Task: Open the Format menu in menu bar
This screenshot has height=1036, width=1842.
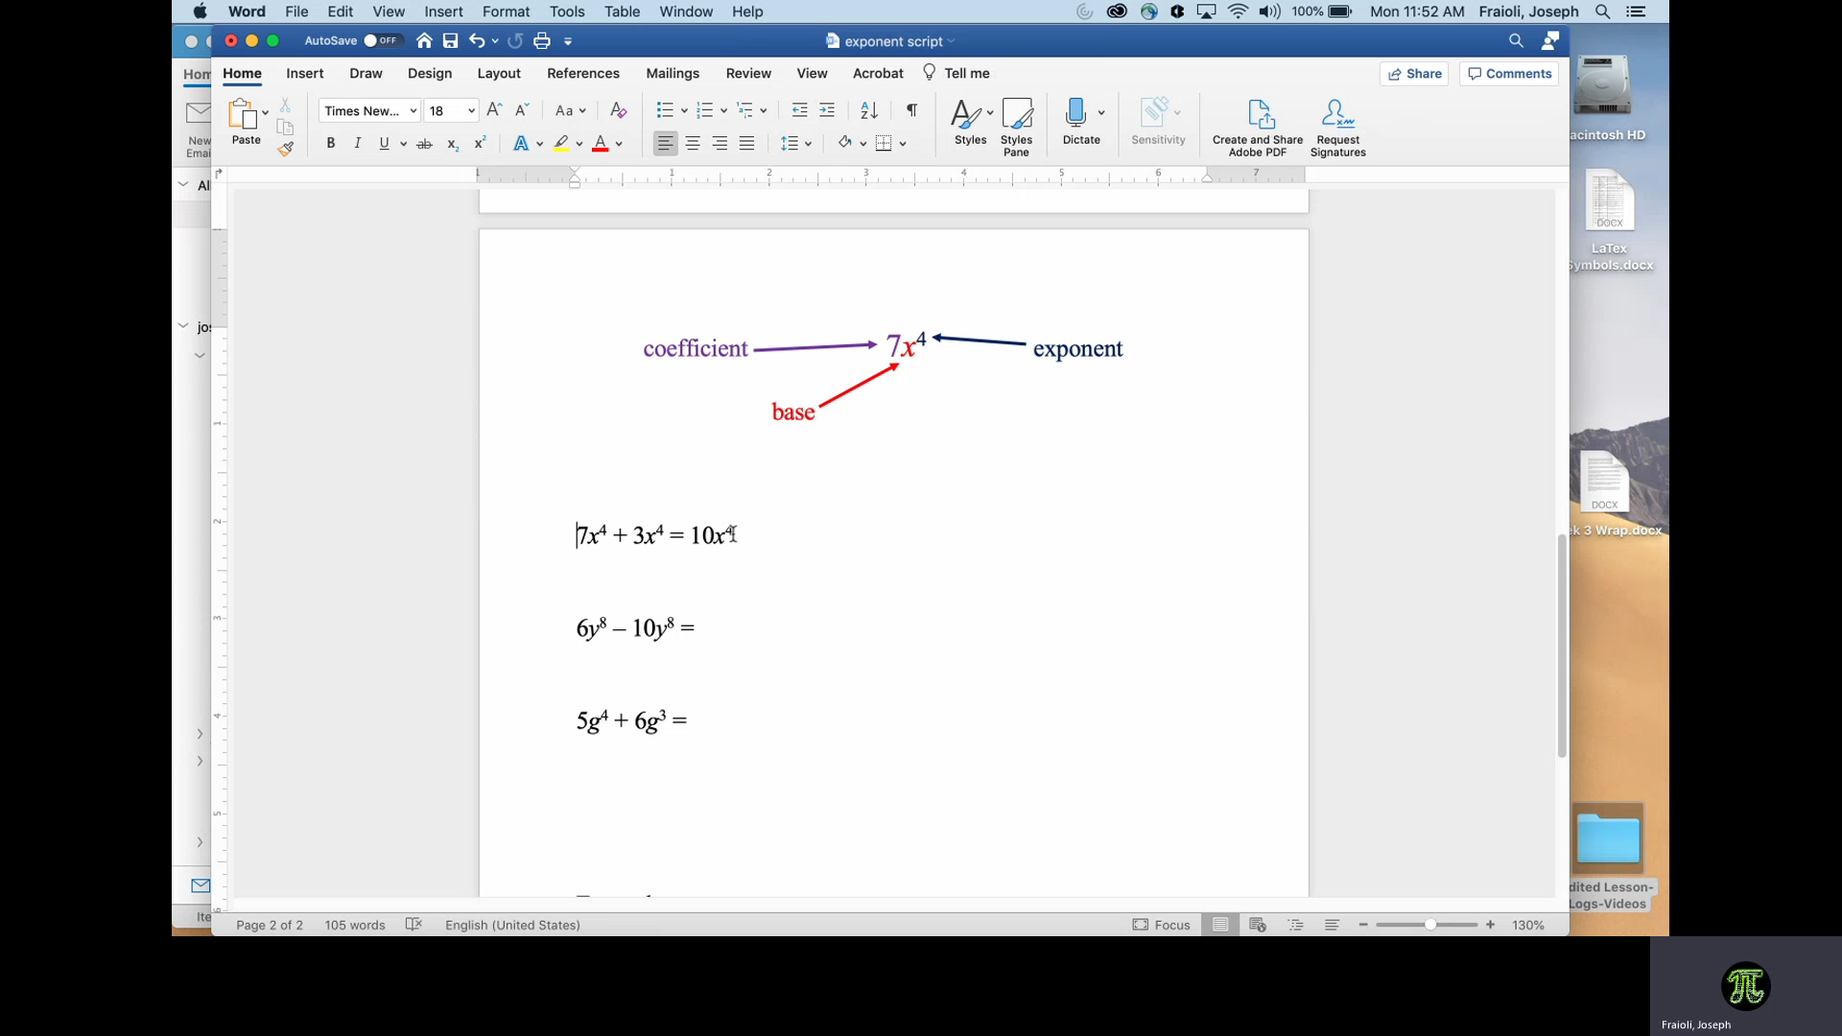Action: [506, 12]
